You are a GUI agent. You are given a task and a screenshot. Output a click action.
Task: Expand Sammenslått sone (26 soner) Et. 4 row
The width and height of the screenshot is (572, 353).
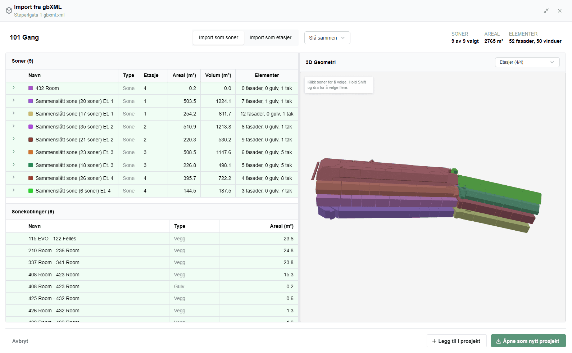pyautogui.click(x=14, y=177)
